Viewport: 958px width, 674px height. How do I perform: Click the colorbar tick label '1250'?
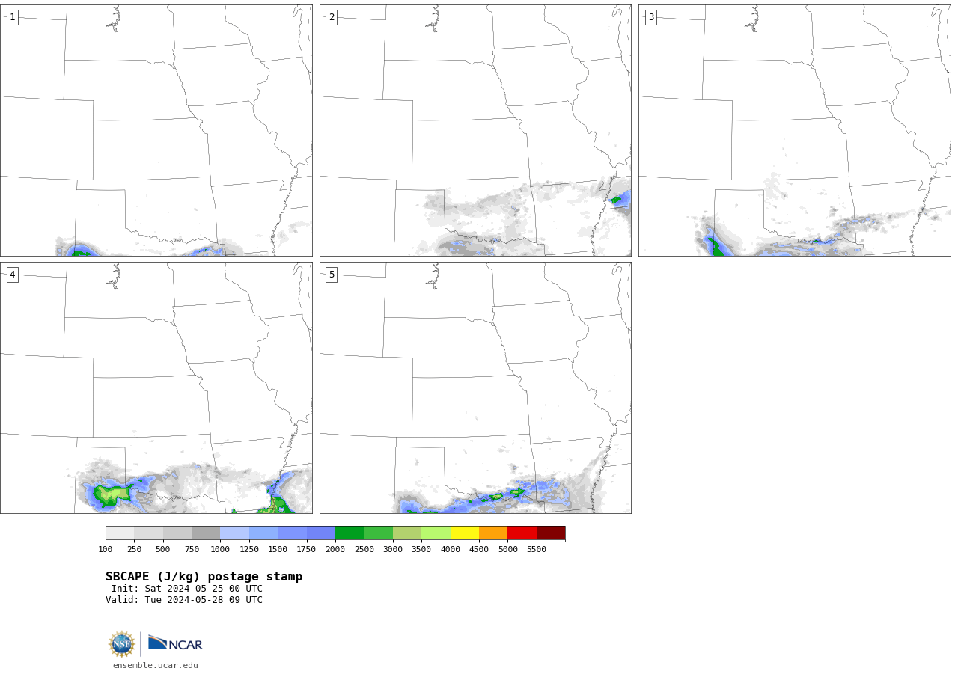[249, 550]
